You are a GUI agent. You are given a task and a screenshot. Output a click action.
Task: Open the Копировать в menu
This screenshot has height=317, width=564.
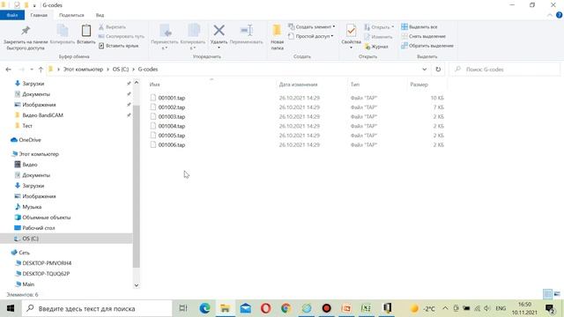193,37
